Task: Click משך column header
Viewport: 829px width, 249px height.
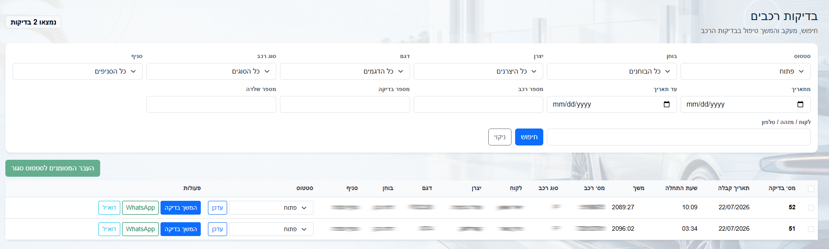Action: 639,188
